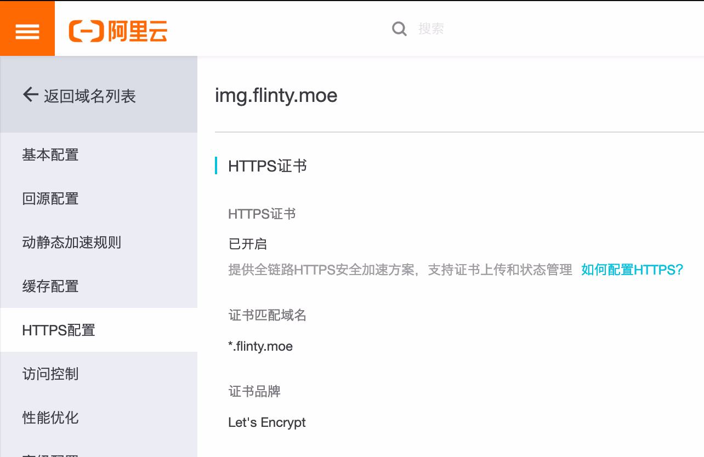Screen dimensions: 704x457
Task: Click the *.flinty.moe certificate domain value
Action: pyautogui.click(x=260, y=346)
